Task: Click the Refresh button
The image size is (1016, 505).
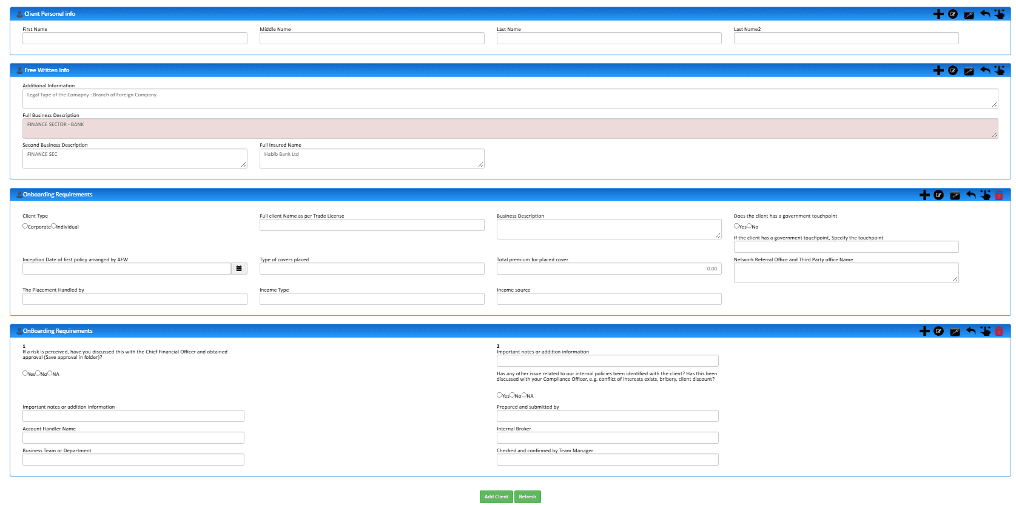Action: 528,497
